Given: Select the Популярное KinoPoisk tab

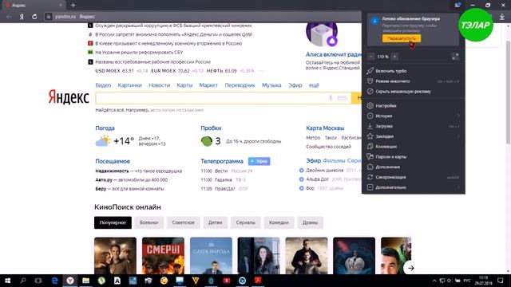Looking at the screenshot, I should tap(113, 222).
